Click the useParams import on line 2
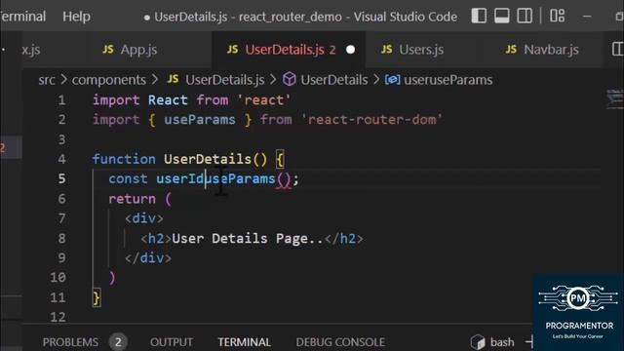The width and height of the screenshot is (624, 351). point(200,120)
